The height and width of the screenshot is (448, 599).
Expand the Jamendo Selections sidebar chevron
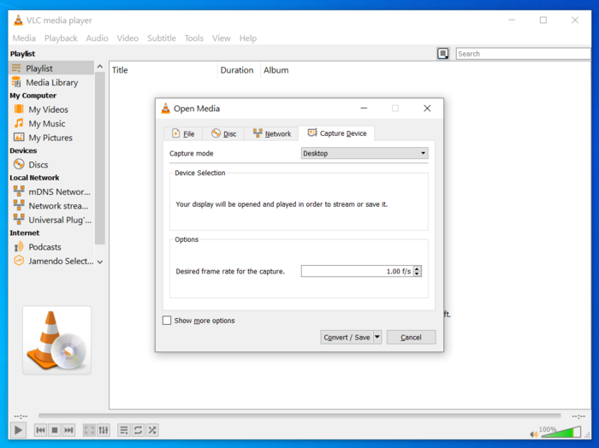100,262
